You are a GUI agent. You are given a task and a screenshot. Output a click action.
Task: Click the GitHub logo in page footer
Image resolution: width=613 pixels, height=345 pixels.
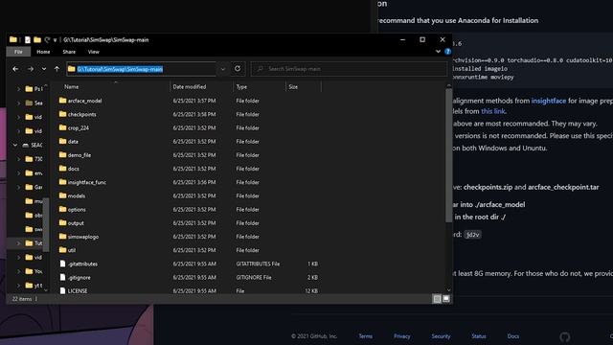pyautogui.click(x=564, y=336)
